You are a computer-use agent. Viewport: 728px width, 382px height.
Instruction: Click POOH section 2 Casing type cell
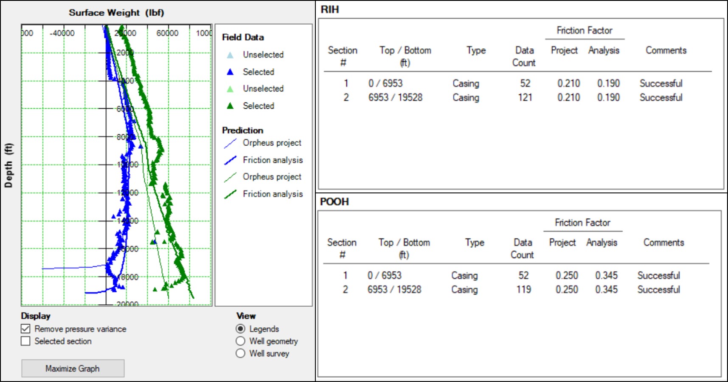tap(464, 289)
